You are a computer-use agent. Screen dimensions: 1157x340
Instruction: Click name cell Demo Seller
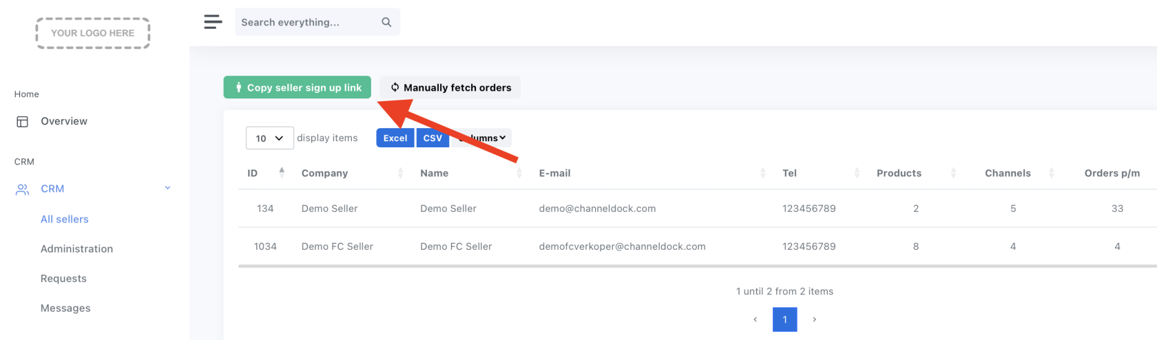pyautogui.click(x=448, y=209)
